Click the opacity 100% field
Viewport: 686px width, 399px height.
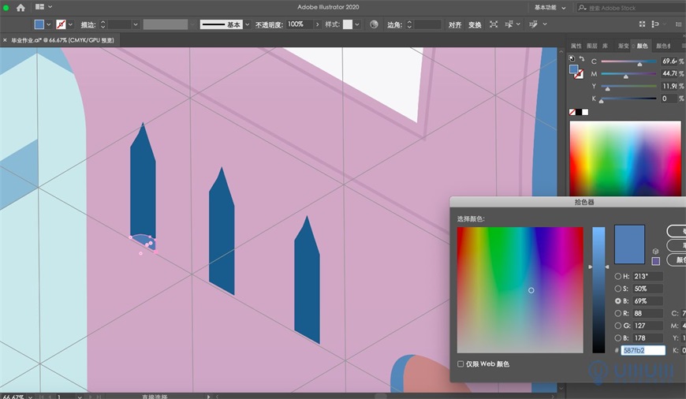(x=300, y=24)
